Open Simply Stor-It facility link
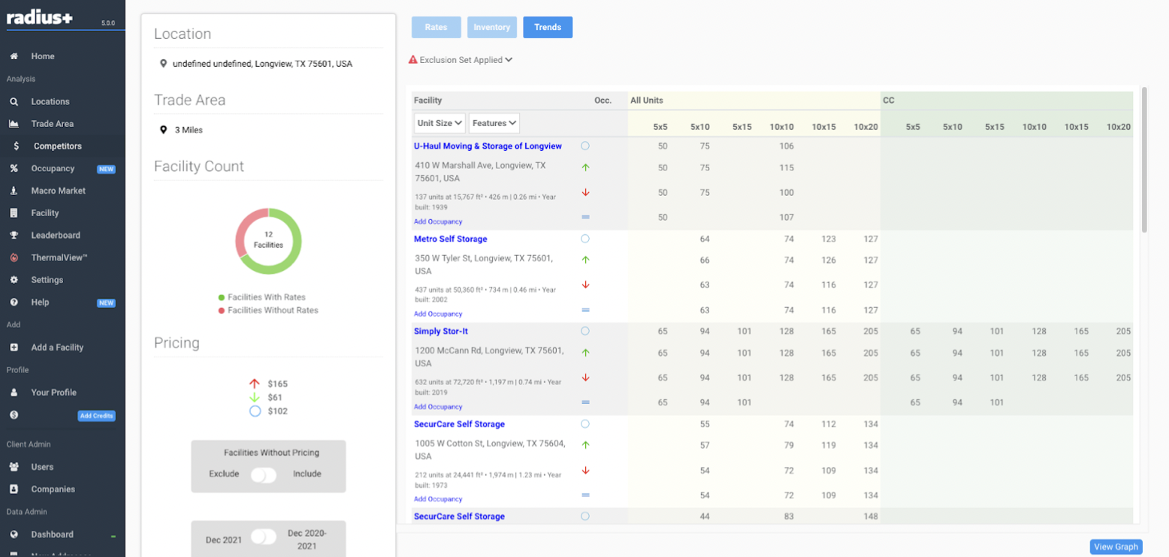Screen dimensions: 1169x557 (x=441, y=331)
